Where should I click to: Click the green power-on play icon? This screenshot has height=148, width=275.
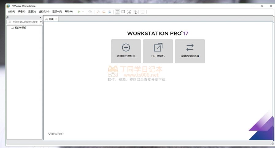coord(79,12)
